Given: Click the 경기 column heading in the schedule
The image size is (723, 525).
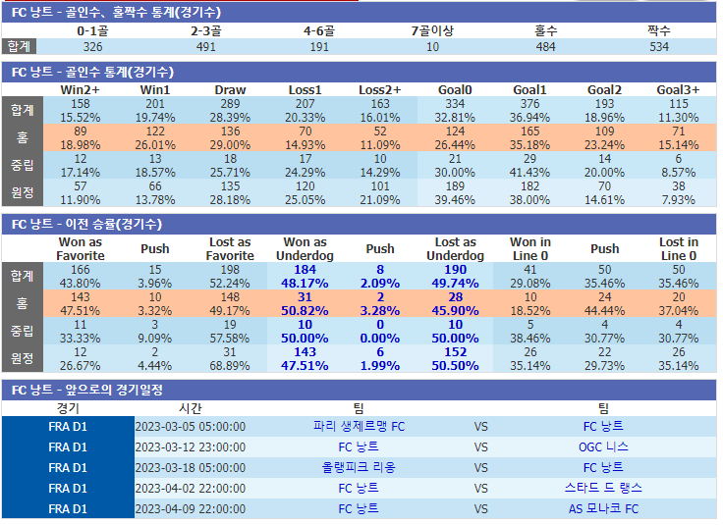Looking at the screenshot, I should pyautogui.click(x=68, y=408).
